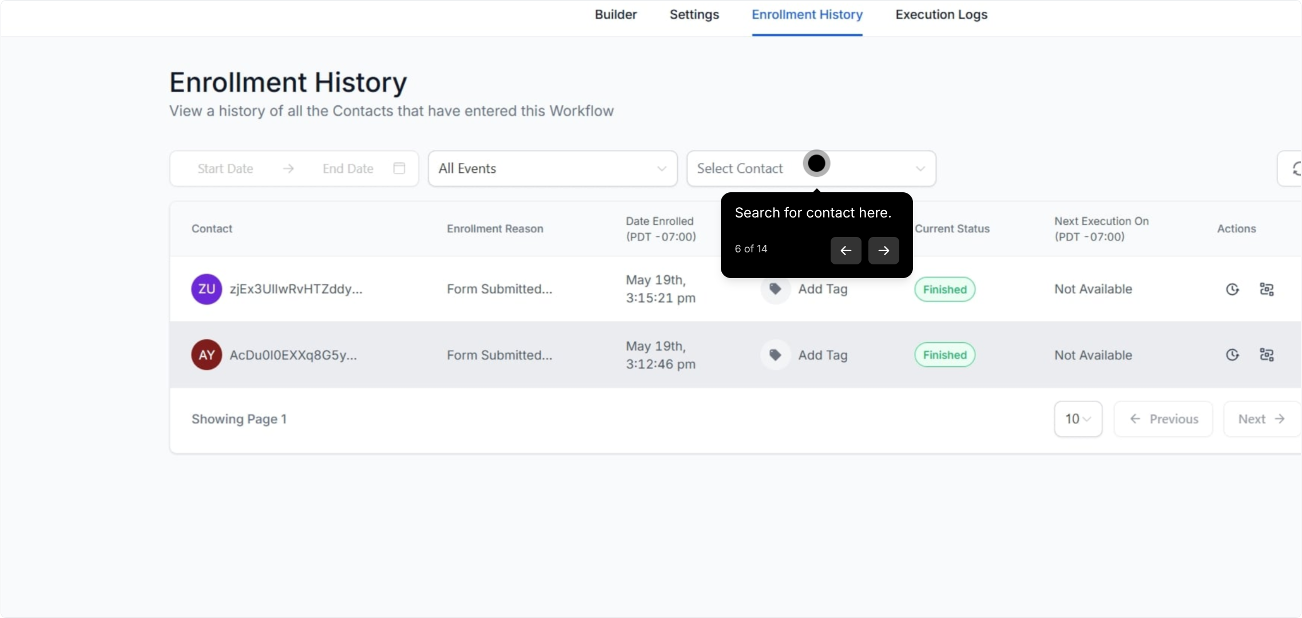Go to the Execution Logs tab
Screen dimensions: 1302x618
tap(942, 15)
